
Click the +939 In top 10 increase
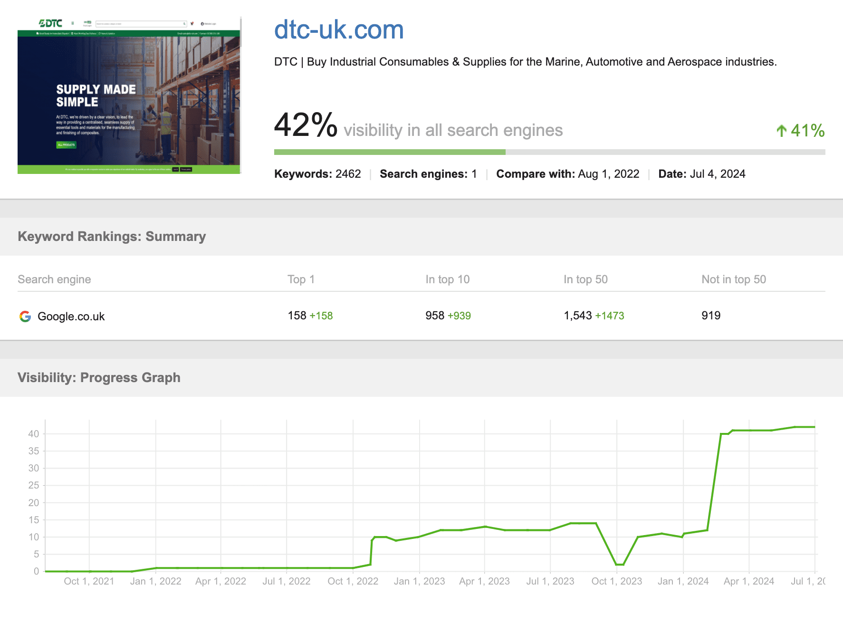coord(459,315)
